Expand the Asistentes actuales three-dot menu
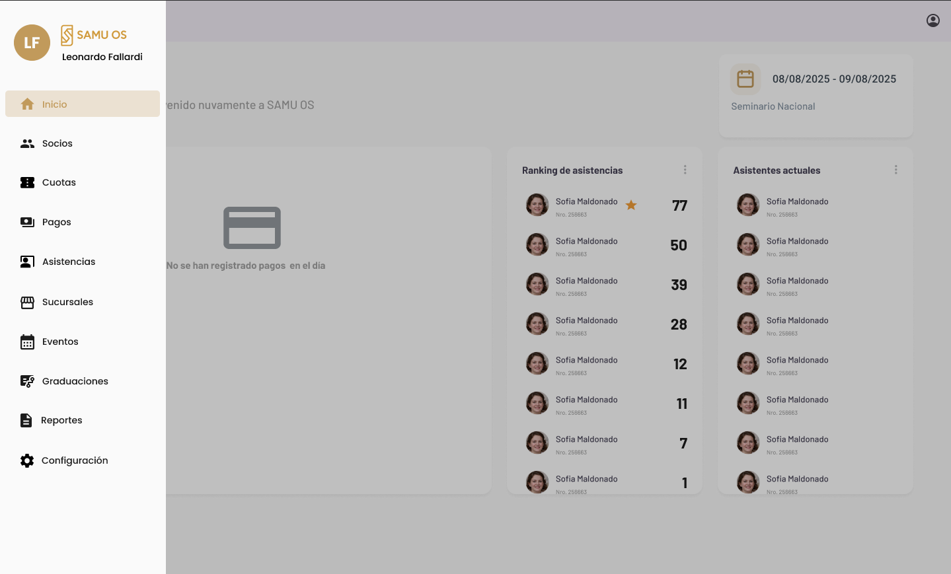 pos(895,170)
